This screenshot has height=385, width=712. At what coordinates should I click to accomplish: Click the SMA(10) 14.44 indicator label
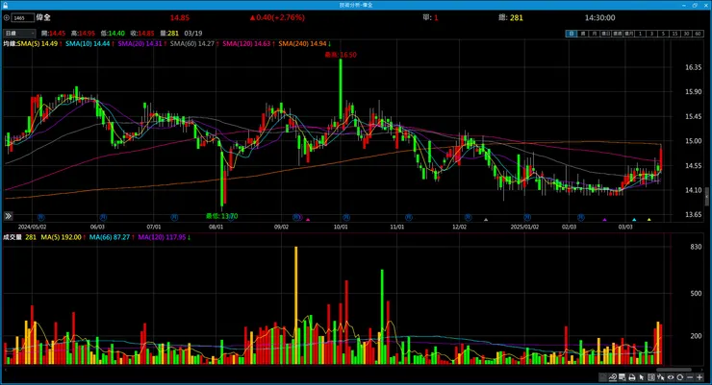tap(88, 43)
